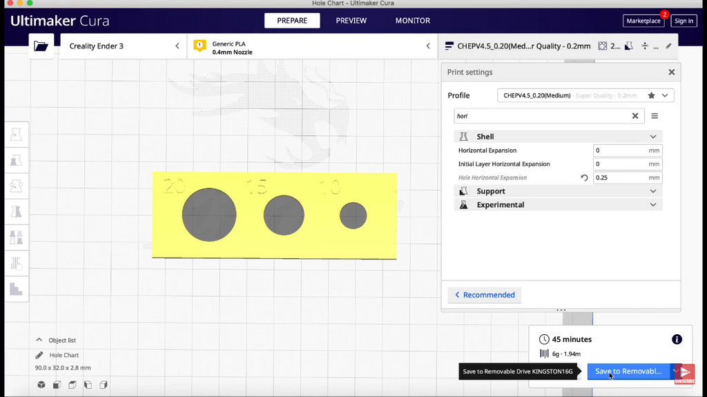The image size is (707, 397).
Task: Switch to the PREVIEW tab
Action: pyautogui.click(x=351, y=21)
